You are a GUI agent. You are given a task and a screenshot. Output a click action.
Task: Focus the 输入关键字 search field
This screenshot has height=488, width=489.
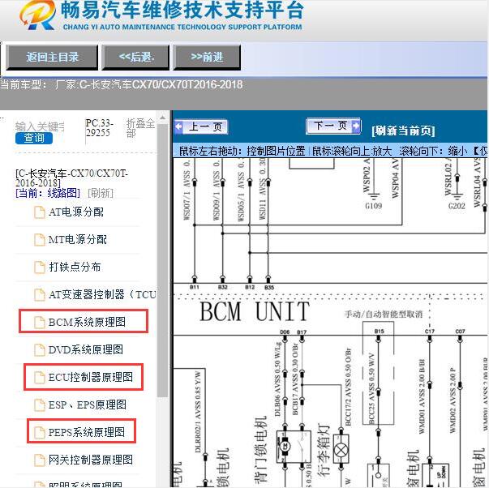(x=40, y=126)
